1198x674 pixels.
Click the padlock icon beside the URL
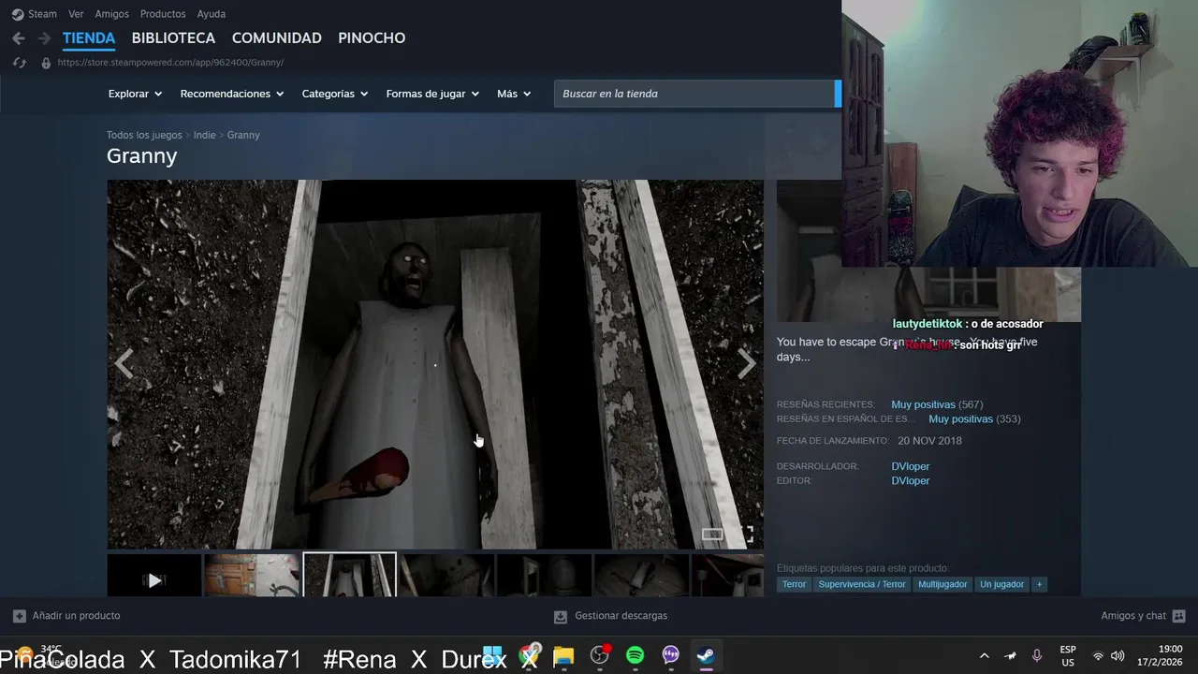(46, 63)
